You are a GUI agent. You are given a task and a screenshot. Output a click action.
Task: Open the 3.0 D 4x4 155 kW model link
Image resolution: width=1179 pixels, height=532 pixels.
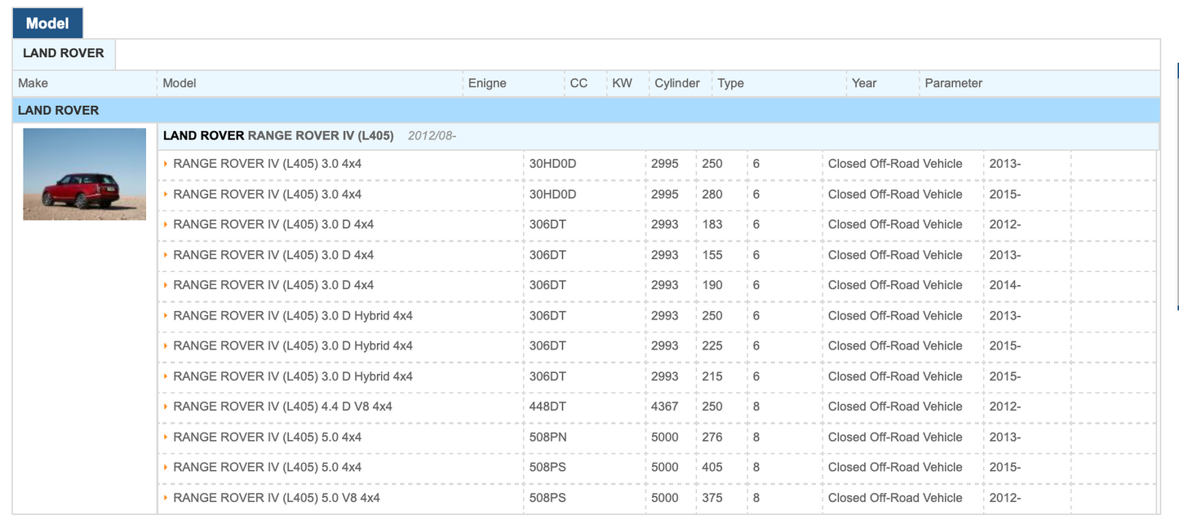pos(273,255)
